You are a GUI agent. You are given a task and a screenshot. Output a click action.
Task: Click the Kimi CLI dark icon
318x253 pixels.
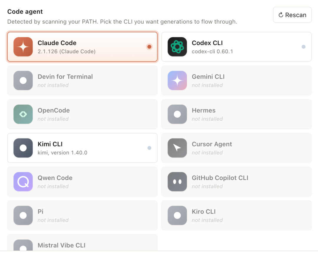click(23, 148)
